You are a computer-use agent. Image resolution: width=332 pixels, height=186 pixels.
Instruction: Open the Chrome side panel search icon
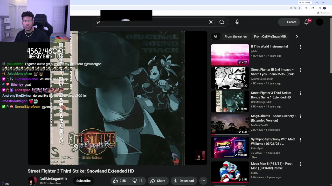(x=313, y=8)
